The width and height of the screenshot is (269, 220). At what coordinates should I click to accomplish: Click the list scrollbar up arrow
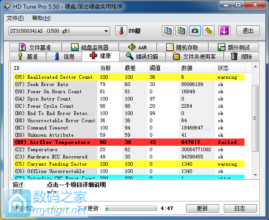[255, 67]
